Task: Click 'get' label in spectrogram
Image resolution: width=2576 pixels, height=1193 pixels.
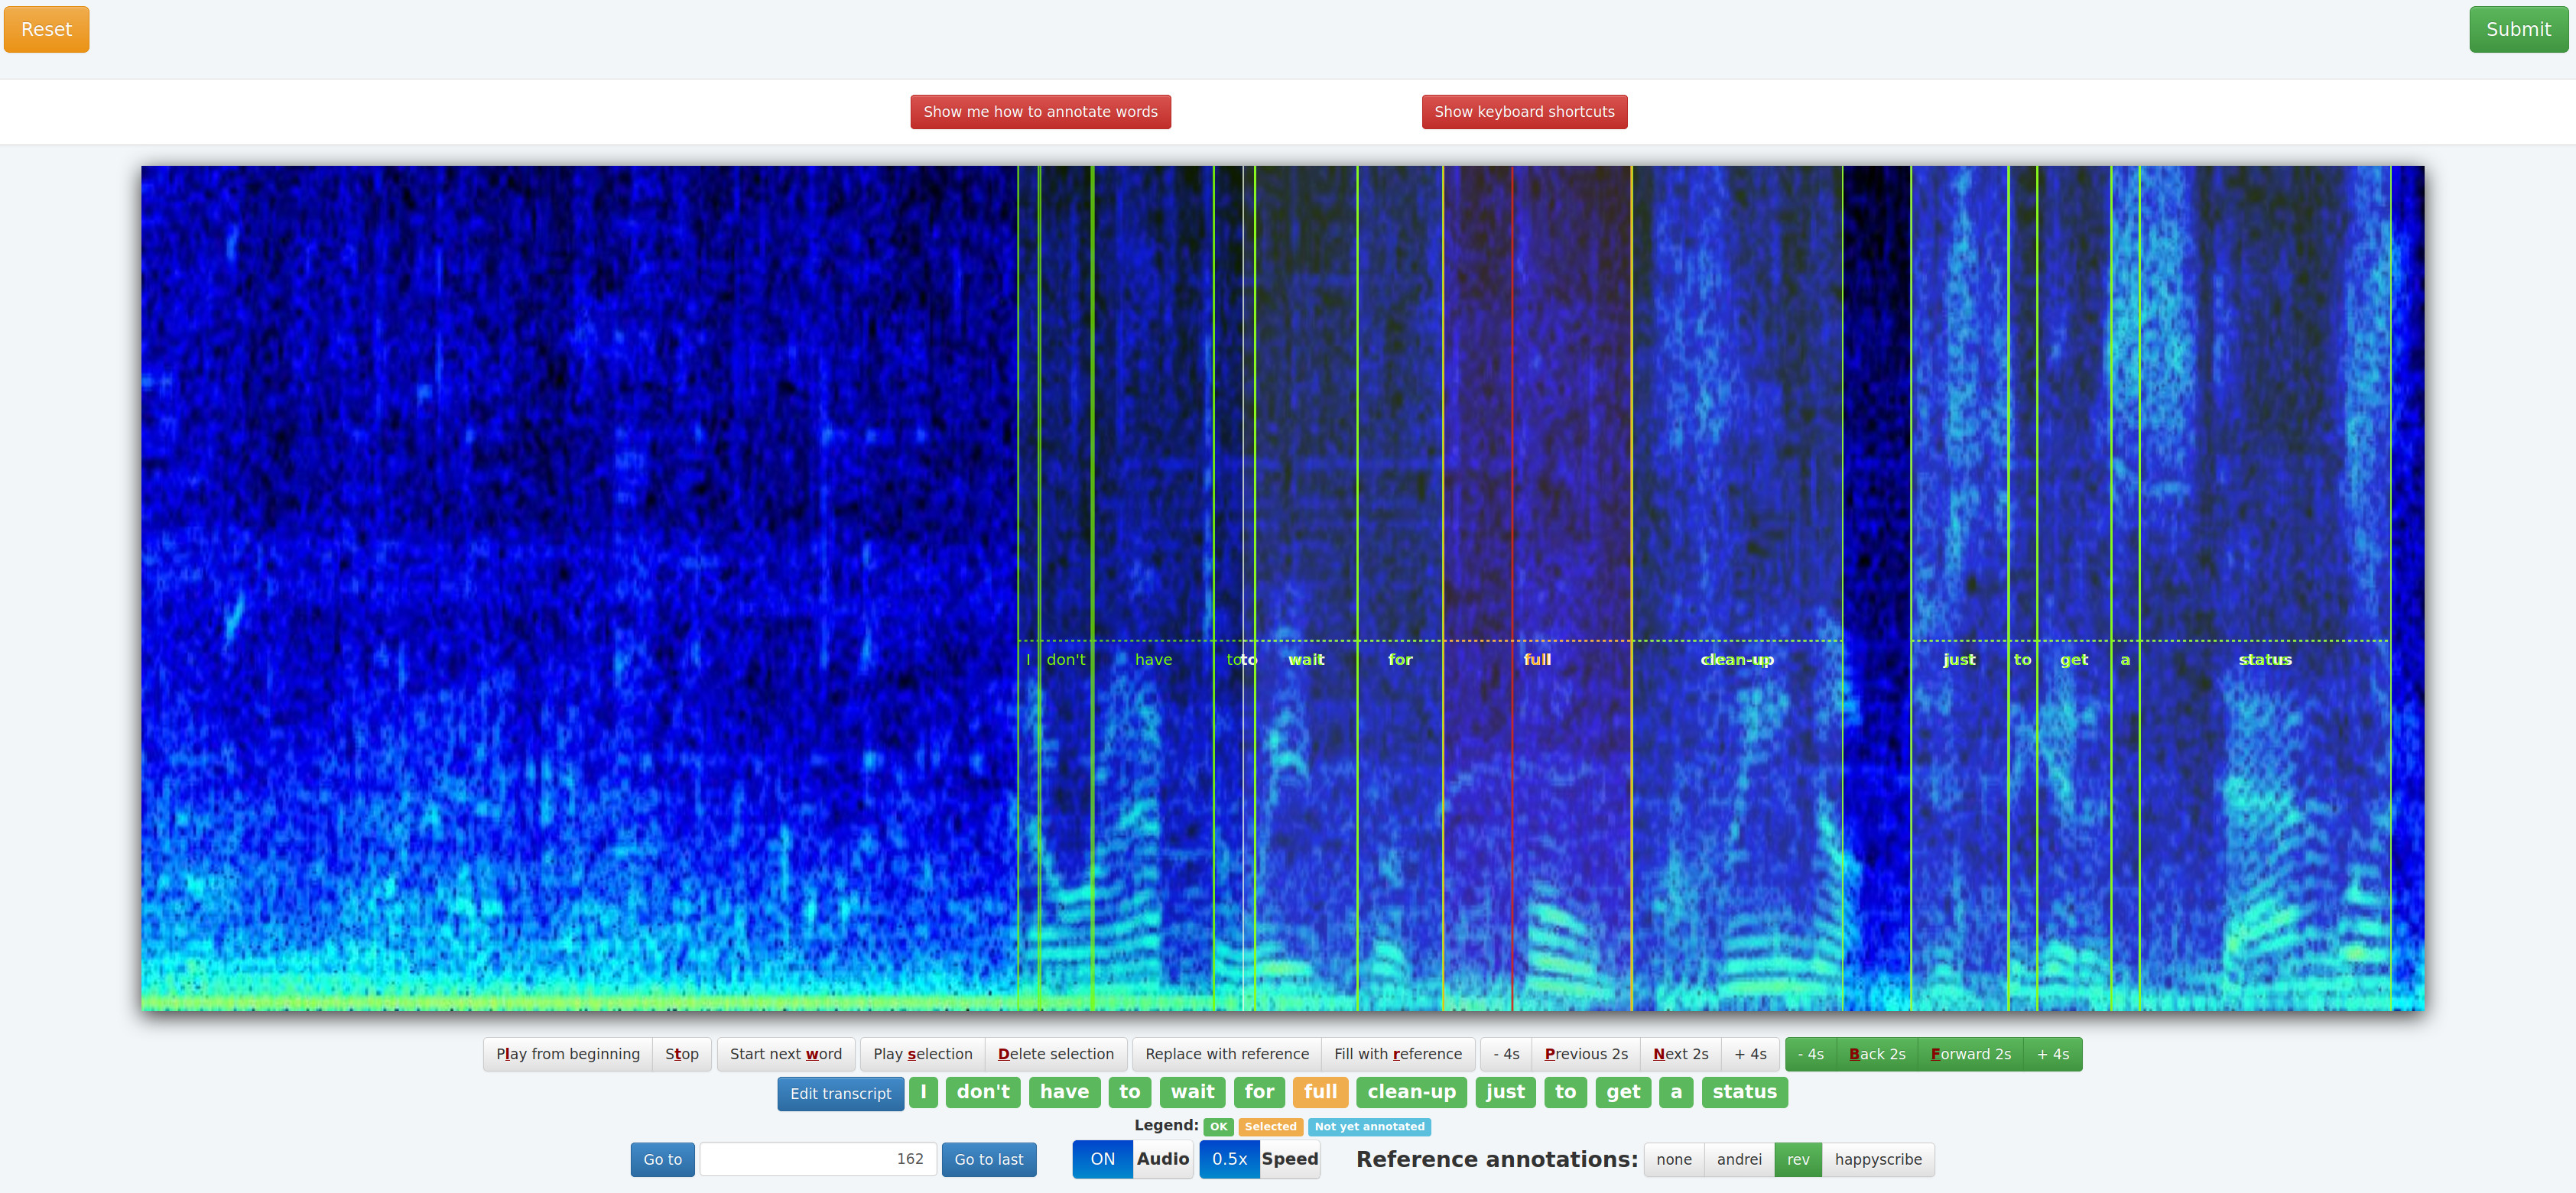Action: coord(2073,660)
